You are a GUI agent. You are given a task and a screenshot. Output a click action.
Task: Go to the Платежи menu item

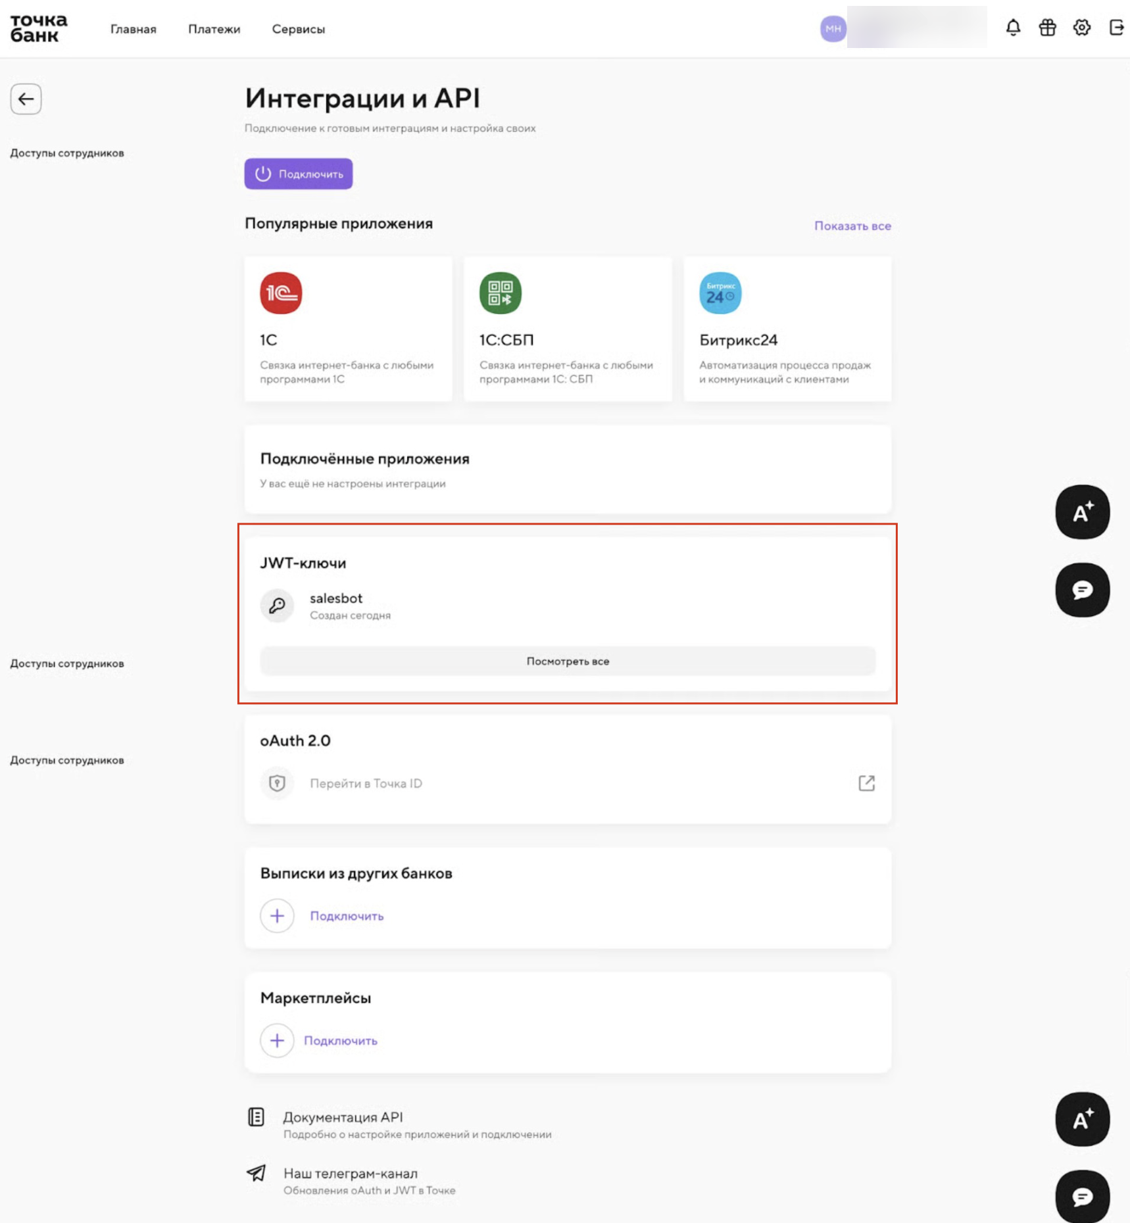[x=214, y=29]
